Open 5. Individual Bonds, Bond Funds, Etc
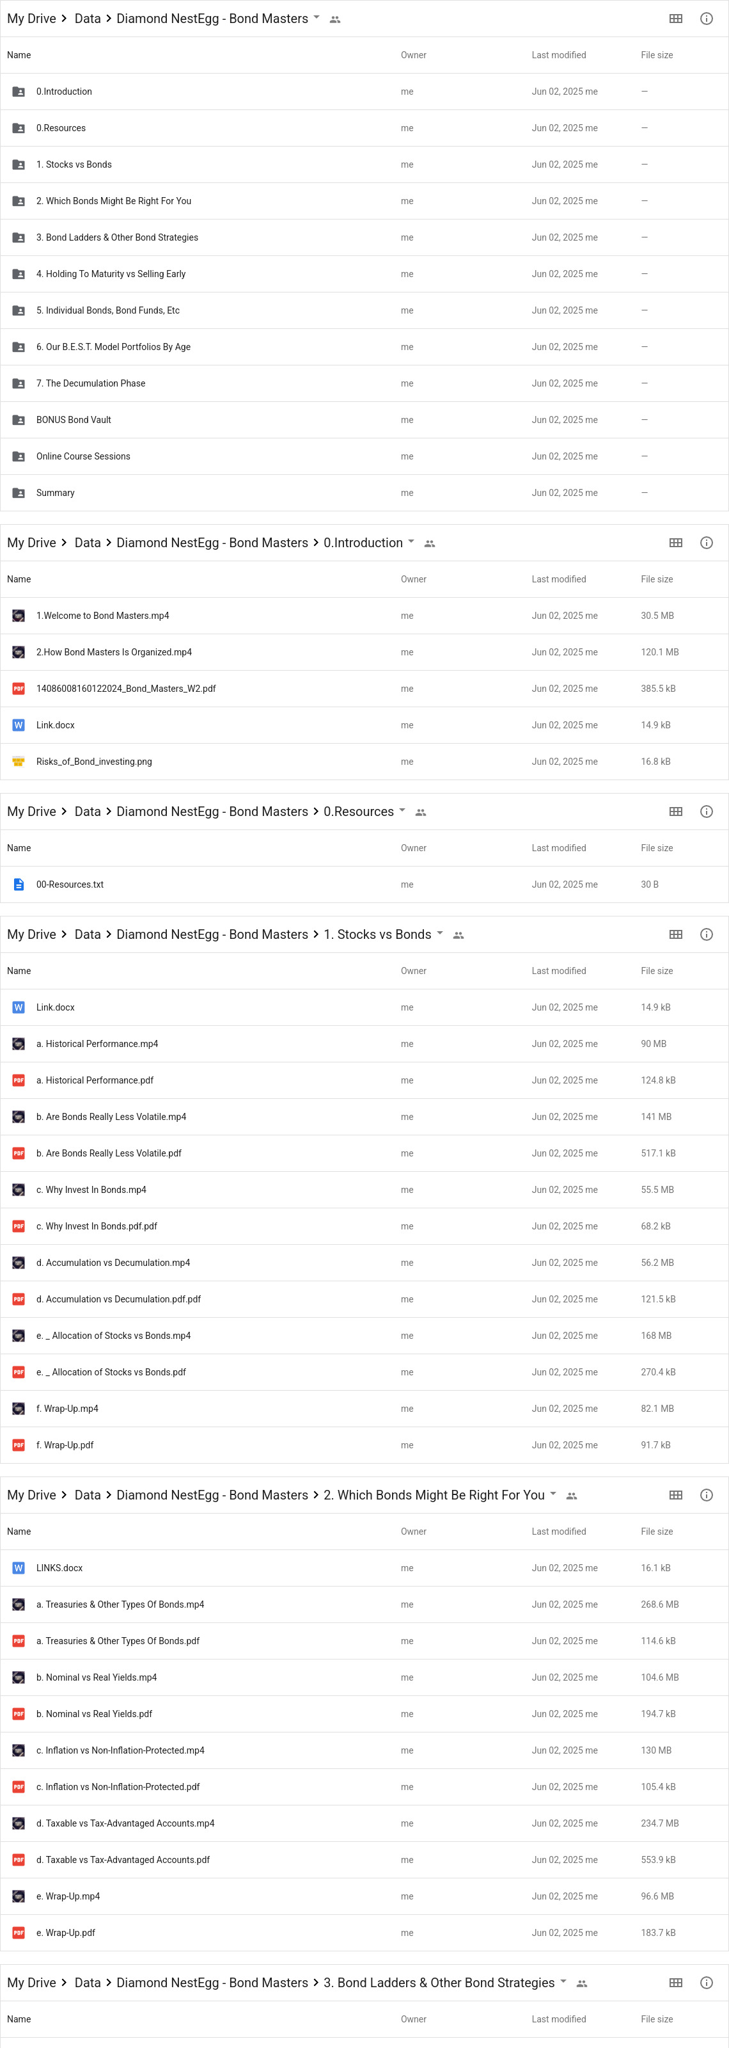 (364, 310)
